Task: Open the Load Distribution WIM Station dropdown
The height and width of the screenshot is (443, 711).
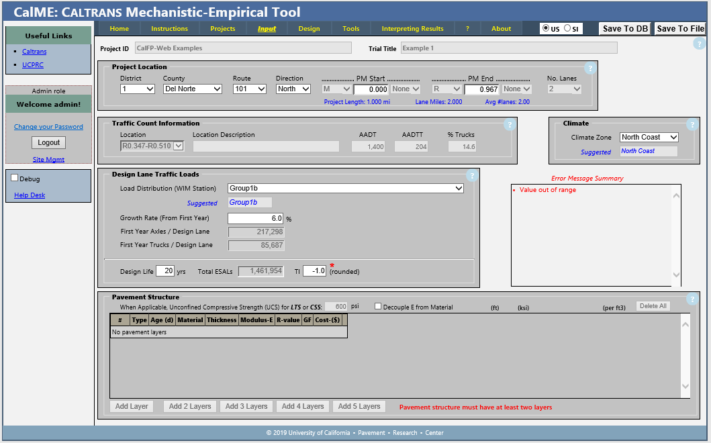Action: coord(346,189)
